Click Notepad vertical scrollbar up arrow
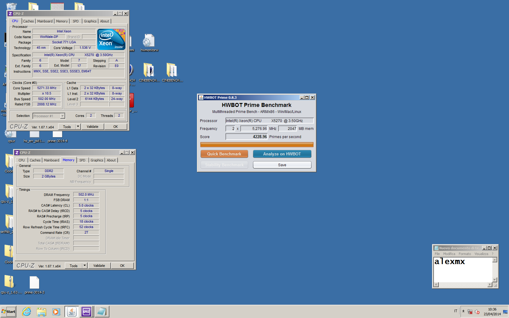The height and width of the screenshot is (318, 509). pyautogui.click(x=495, y=260)
